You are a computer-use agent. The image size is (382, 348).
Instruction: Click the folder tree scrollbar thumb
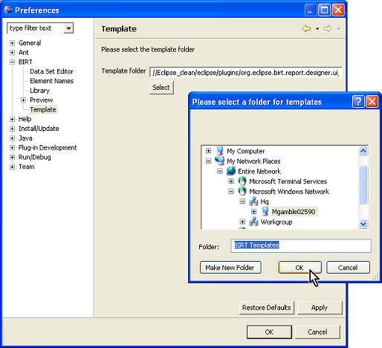tap(363, 184)
